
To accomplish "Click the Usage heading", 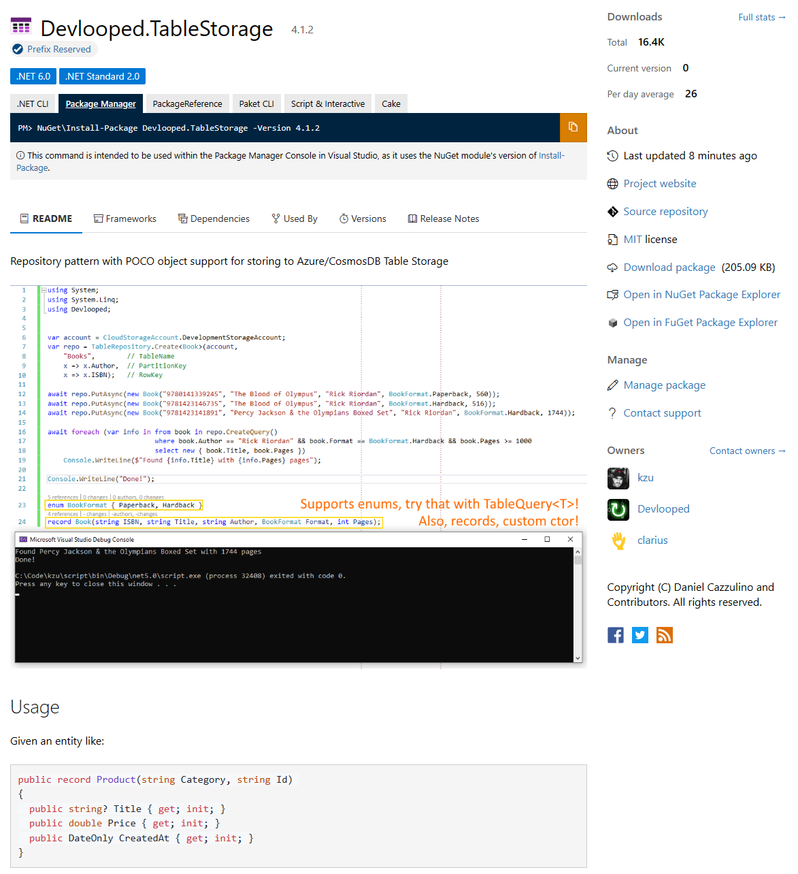I will (35, 707).
